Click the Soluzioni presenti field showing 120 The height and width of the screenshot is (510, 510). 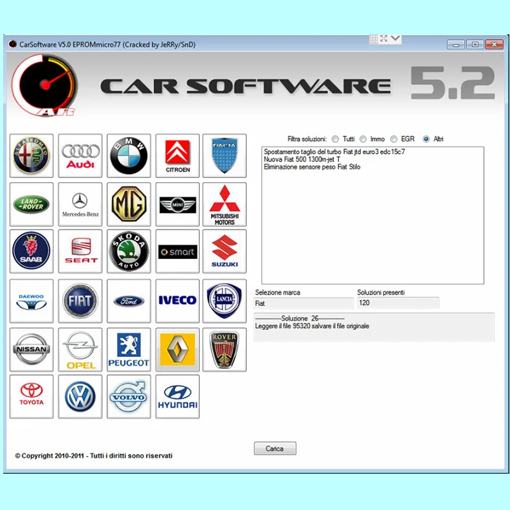(398, 303)
